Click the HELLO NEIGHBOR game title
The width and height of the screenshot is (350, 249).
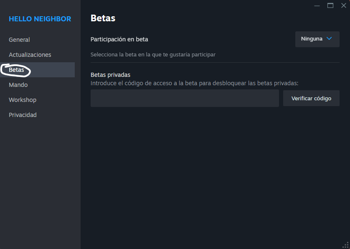pyautogui.click(x=40, y=19)
